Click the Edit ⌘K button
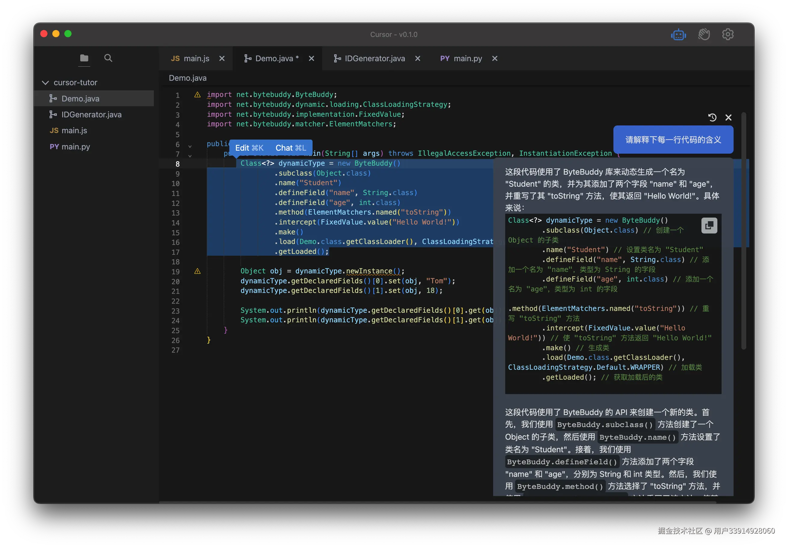 [249, 148]
